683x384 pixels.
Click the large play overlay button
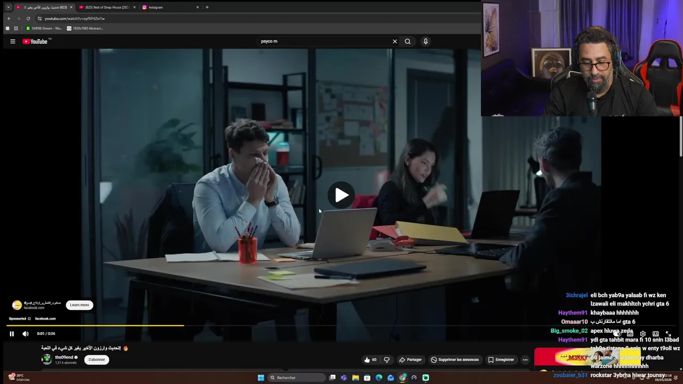341,195
